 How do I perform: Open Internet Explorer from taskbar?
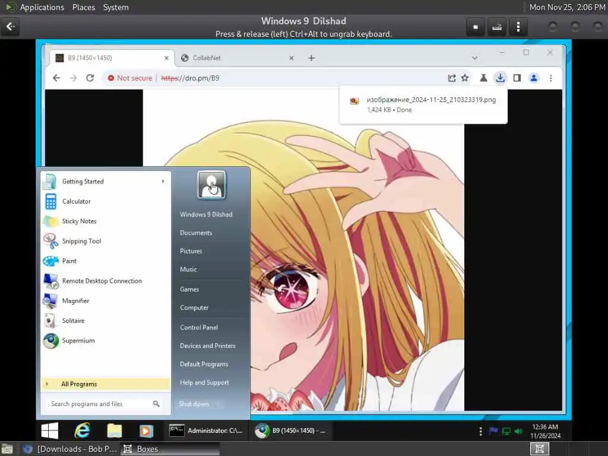pos(82,431)
